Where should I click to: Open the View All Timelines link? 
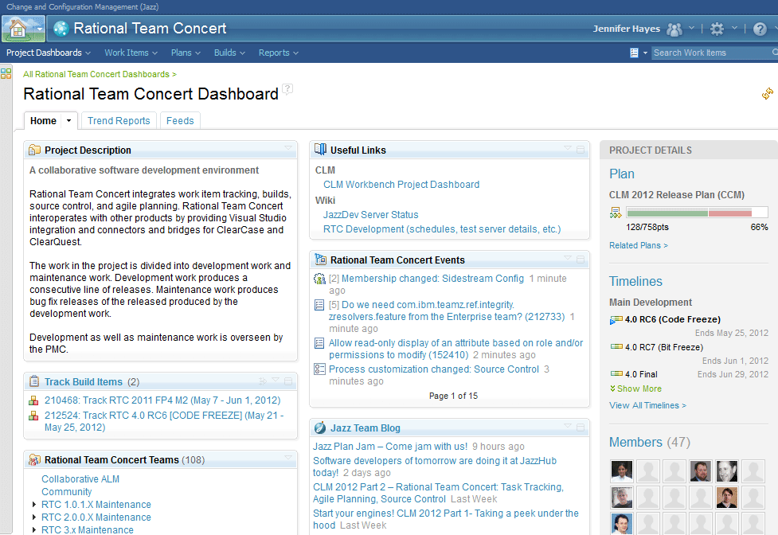(x=647, y=405)
